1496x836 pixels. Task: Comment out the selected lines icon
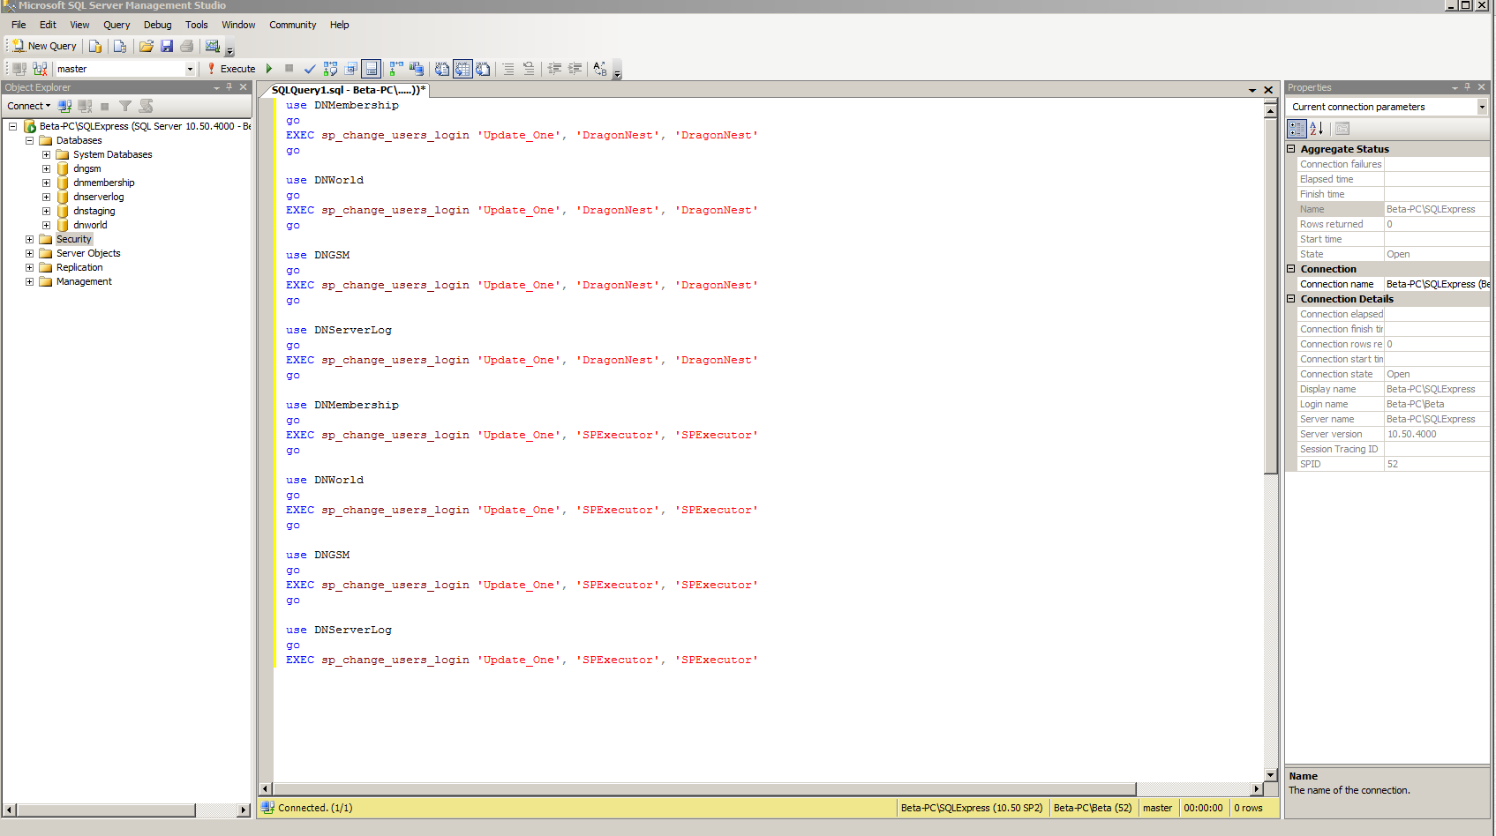(x=507, y=69)
